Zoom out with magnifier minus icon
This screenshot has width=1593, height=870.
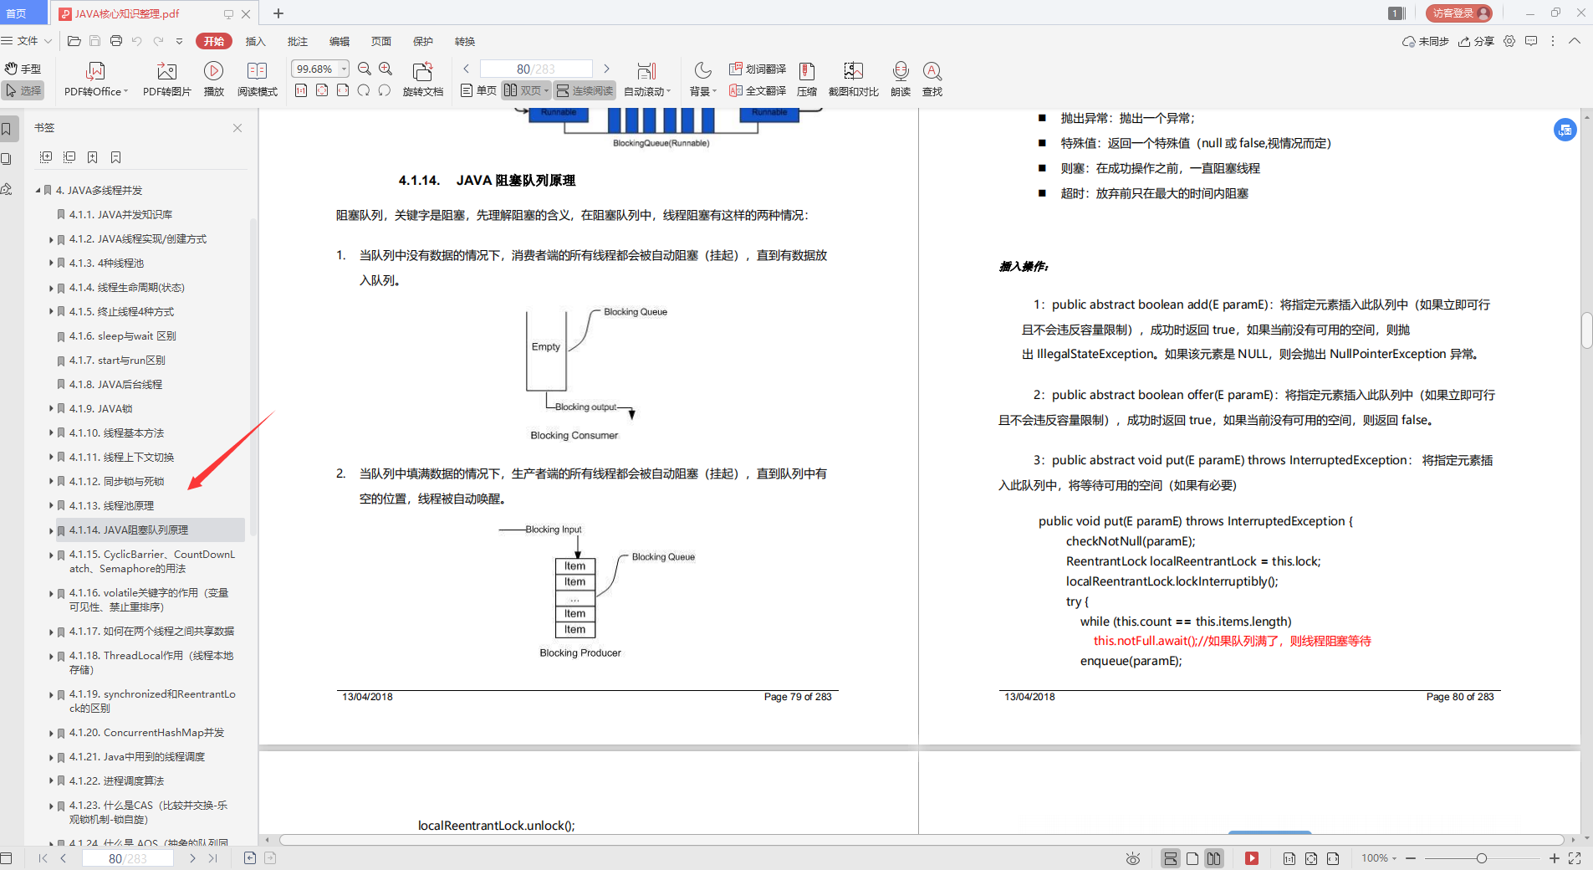(365, 69)
